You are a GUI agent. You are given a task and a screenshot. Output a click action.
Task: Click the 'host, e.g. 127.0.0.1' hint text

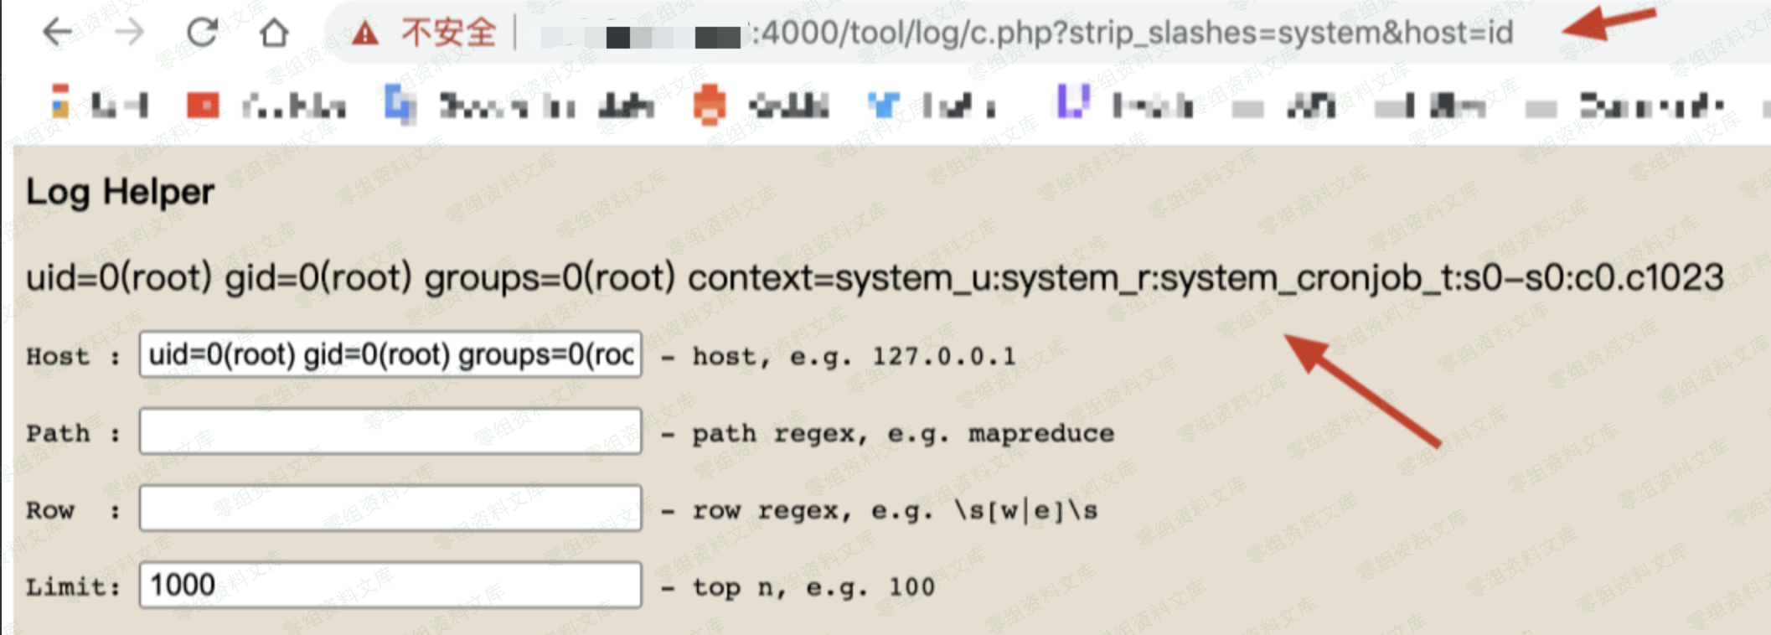click(x=854, y=357)
